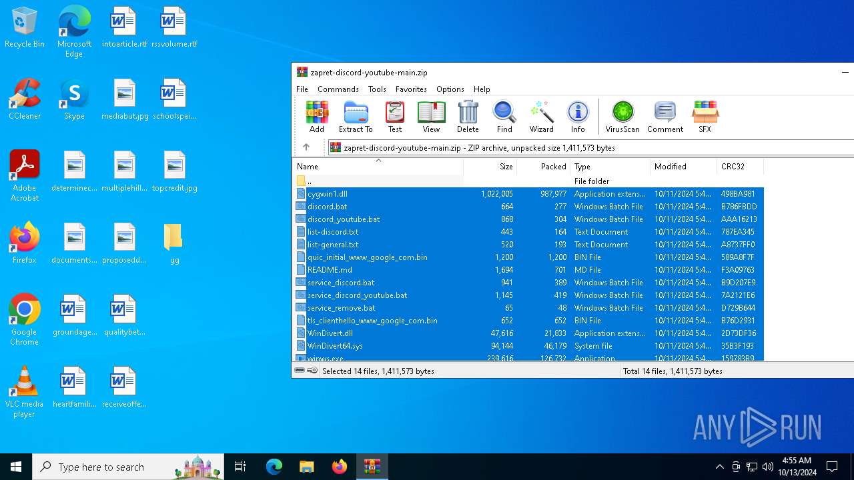
Task: Sort by the CRC32 column header
Action: click(x=740, y=167)
